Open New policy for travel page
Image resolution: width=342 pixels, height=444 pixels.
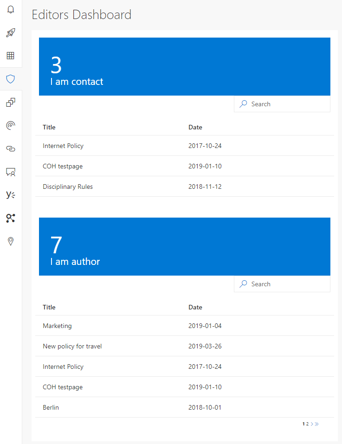72,346
